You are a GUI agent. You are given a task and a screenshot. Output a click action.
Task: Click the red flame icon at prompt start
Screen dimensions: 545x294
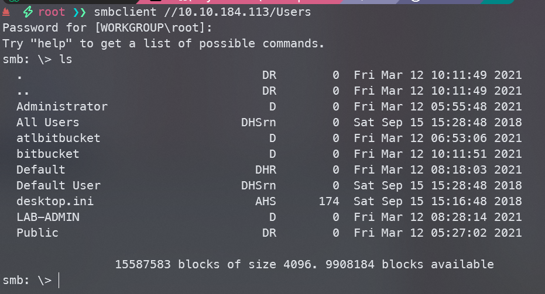[6, 12]
